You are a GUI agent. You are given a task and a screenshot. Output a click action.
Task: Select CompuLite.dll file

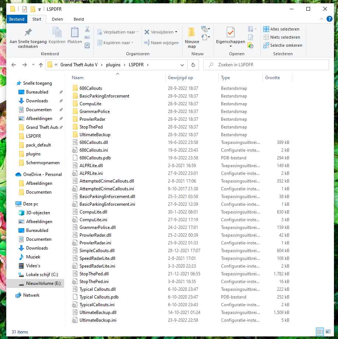coord(93,212)
